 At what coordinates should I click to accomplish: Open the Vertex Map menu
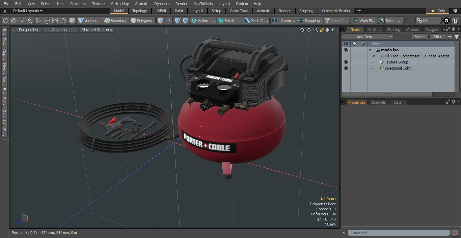(x=120, y=4)
